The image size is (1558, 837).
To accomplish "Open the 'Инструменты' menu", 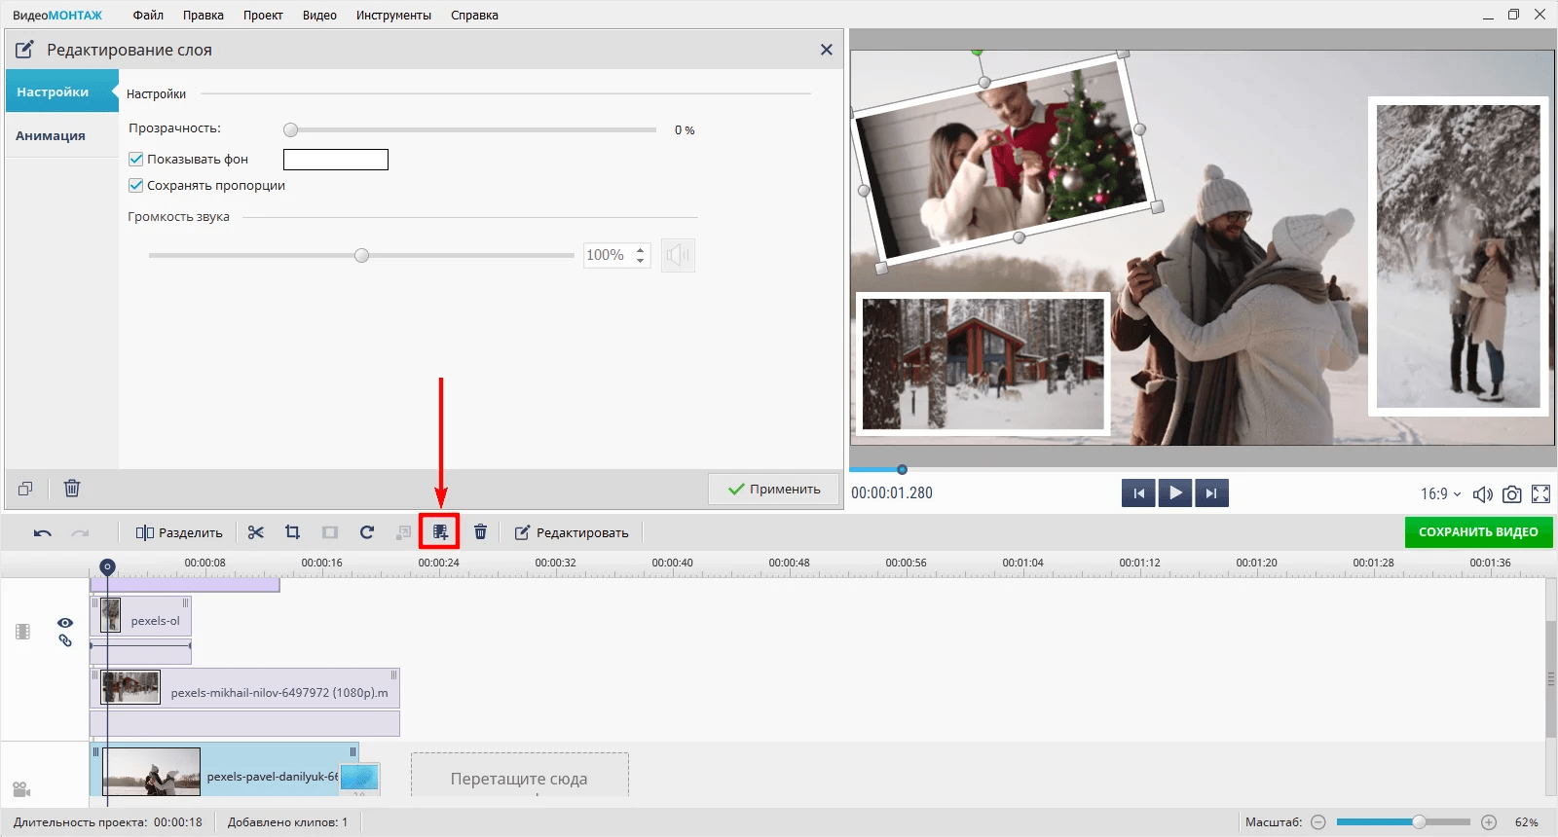I will click(393, 15).
